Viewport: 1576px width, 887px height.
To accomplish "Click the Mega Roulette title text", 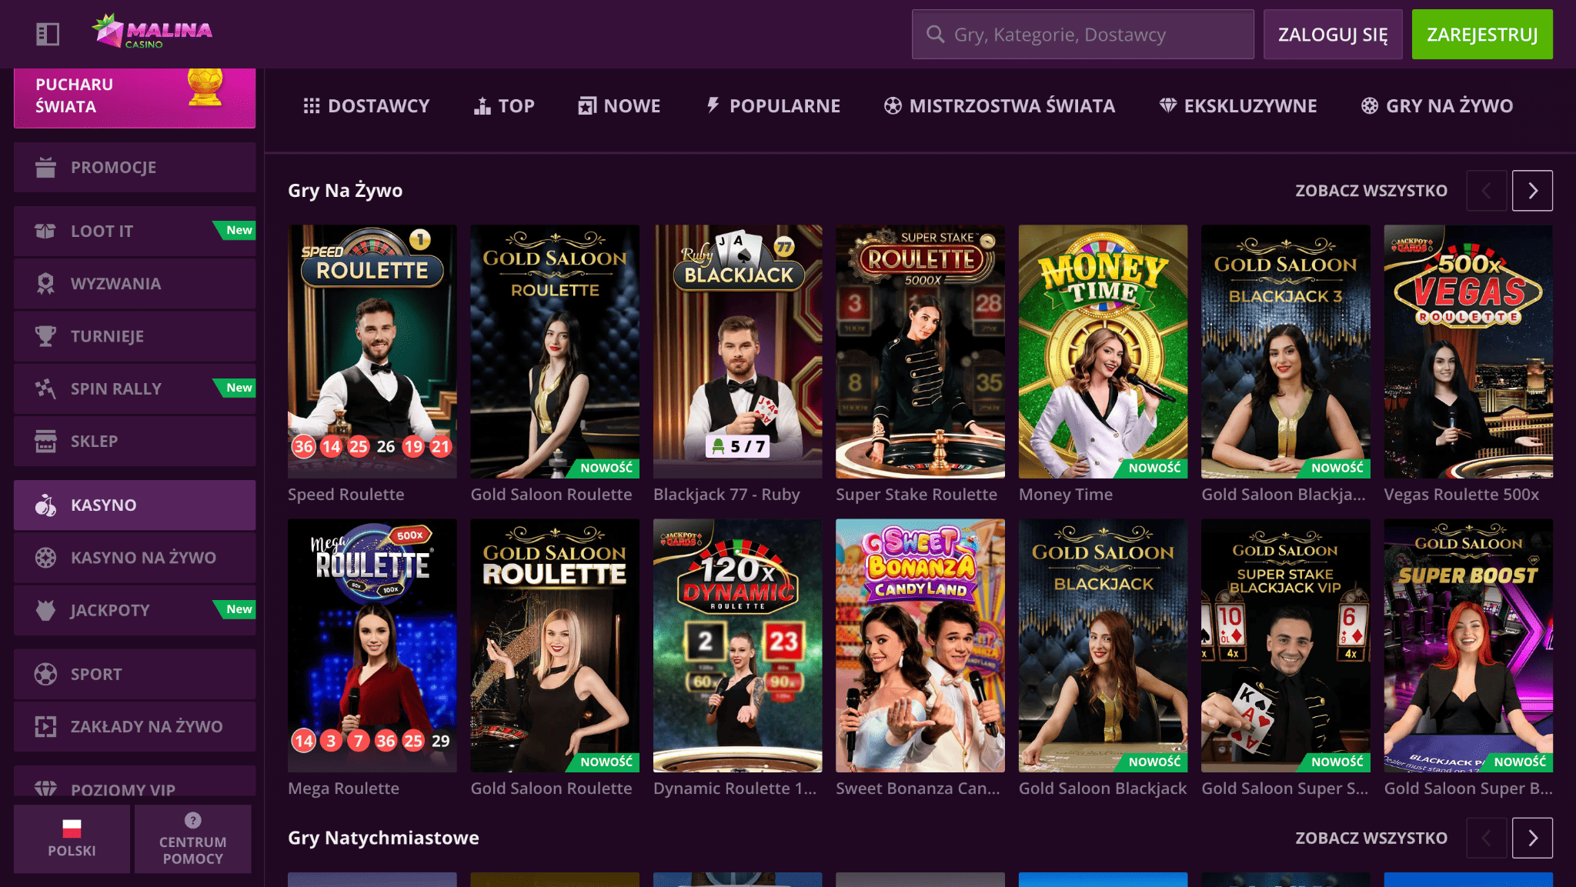I will (343, 789).
